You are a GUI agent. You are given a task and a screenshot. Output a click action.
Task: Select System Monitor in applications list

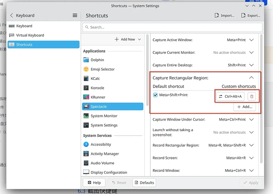(104, 116)
